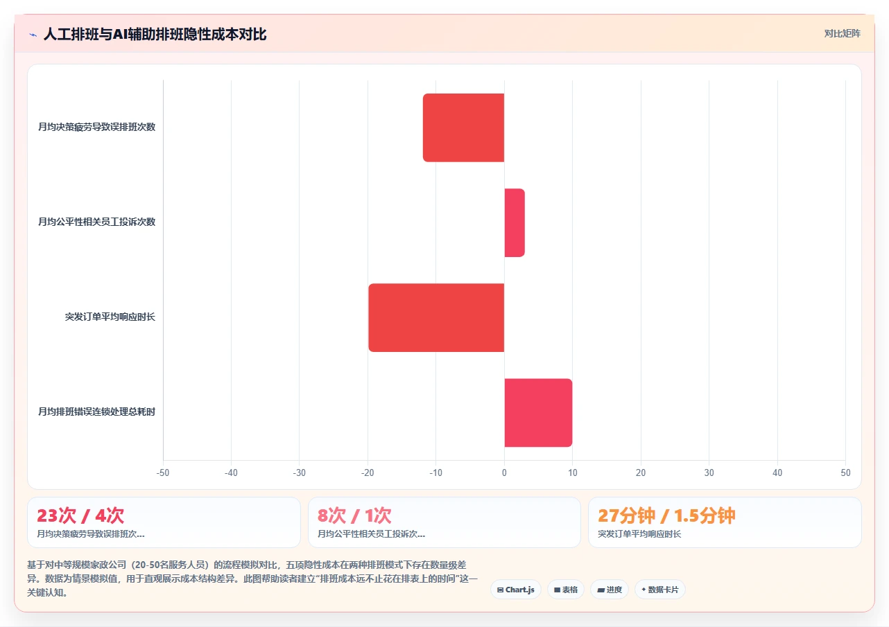The width and height of the screenshot is (889, 627).
Task: Click the axis label 月均决策疲劳导致误排班次数
Action: 96,127
